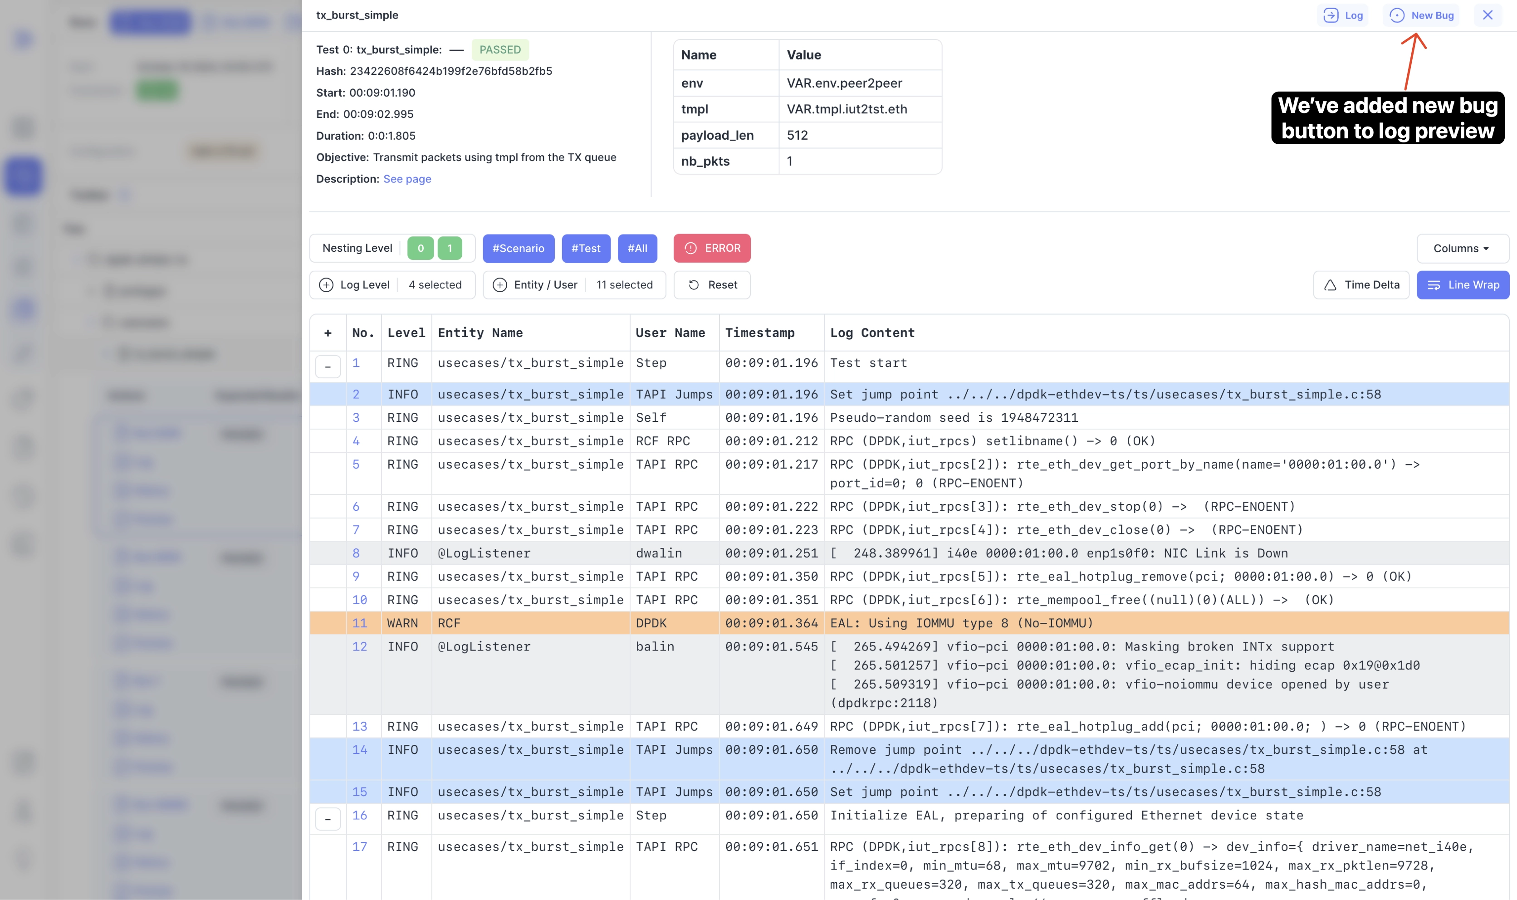The image size is (1517, 900).
Task: Select the #All filter tag
Action: point(637,248)
